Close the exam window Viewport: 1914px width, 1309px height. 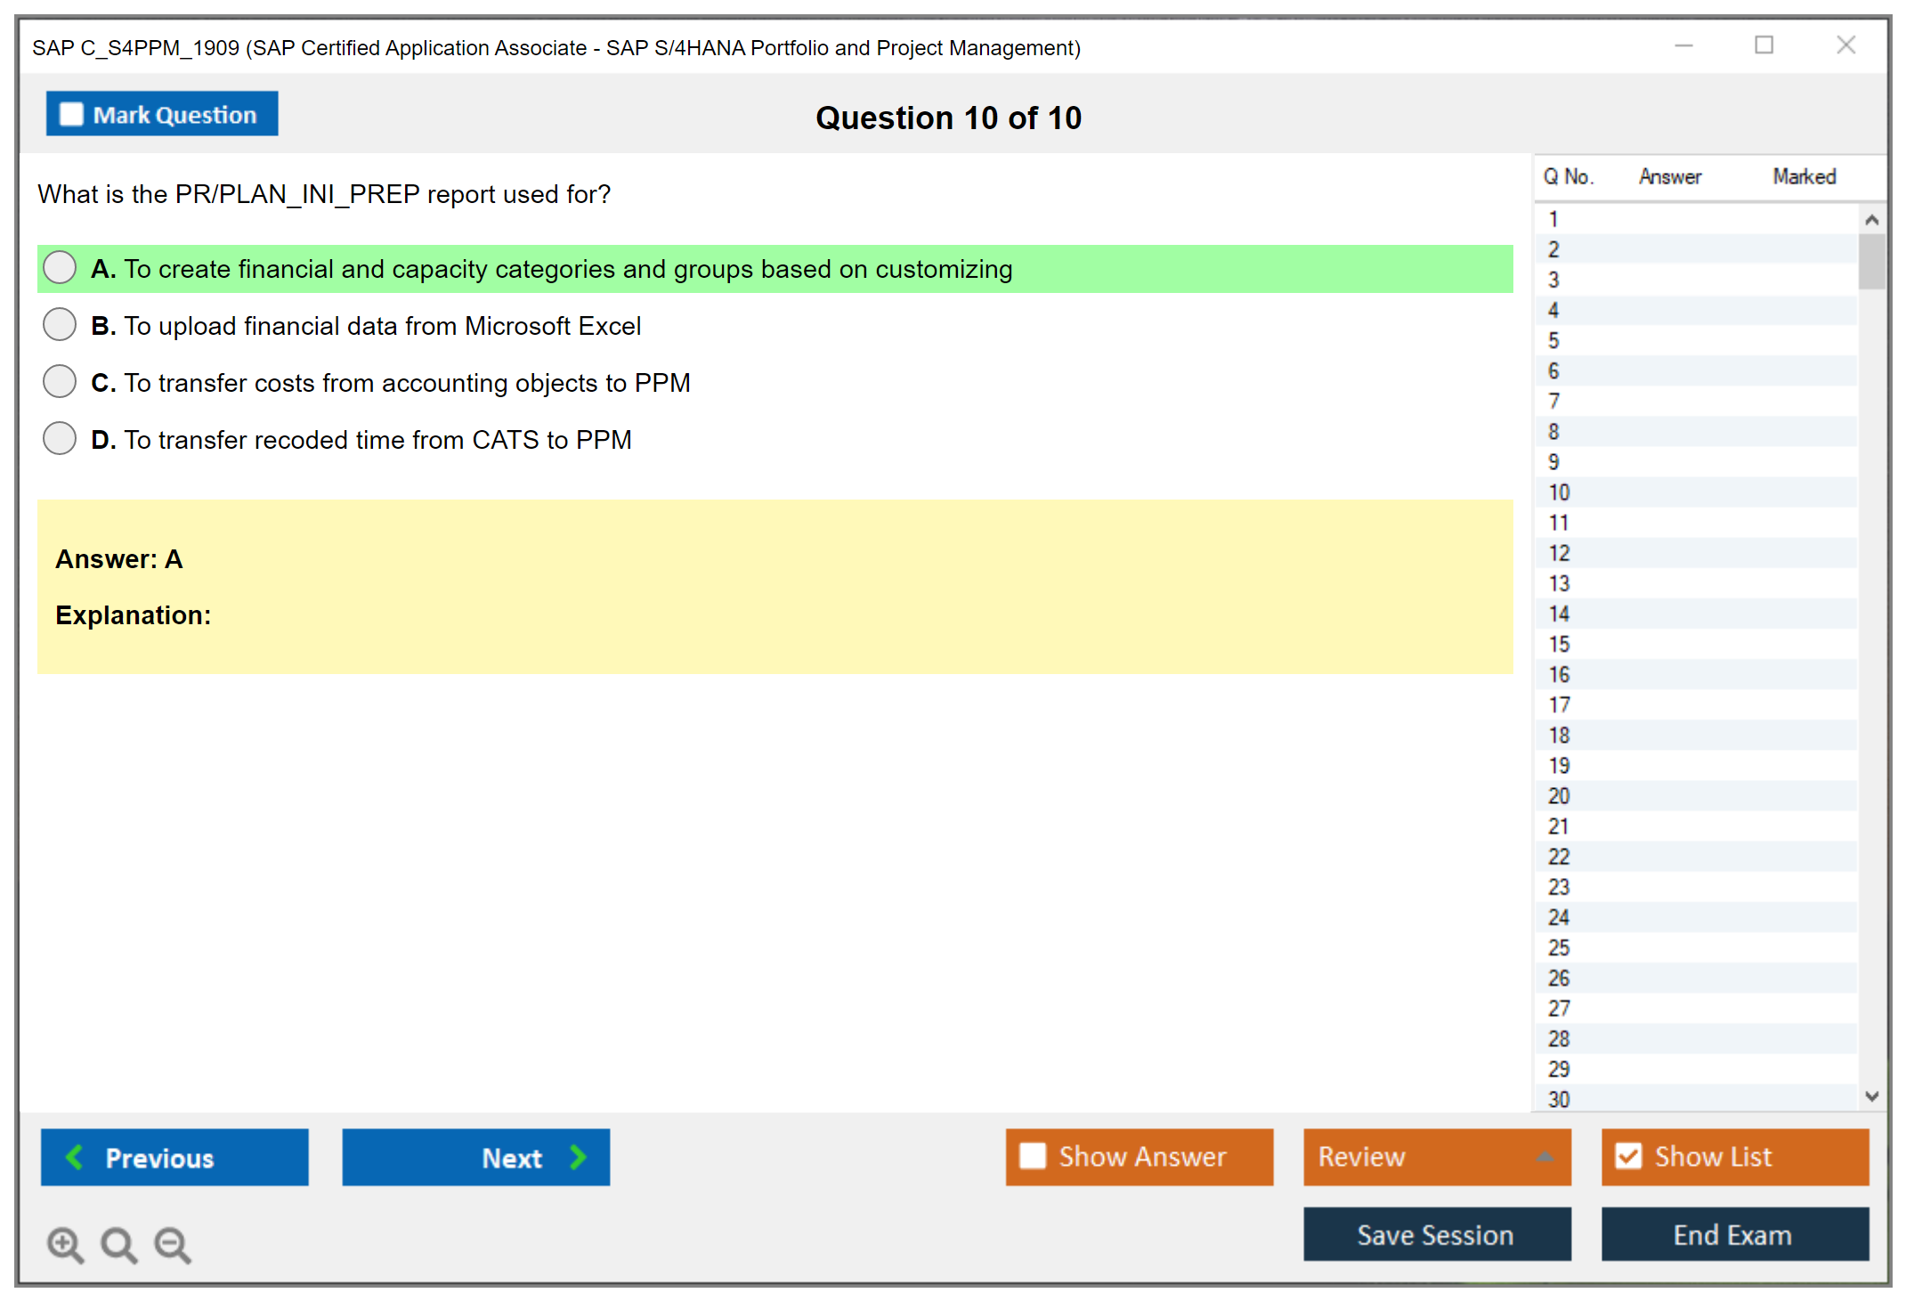pos(1845,45)
